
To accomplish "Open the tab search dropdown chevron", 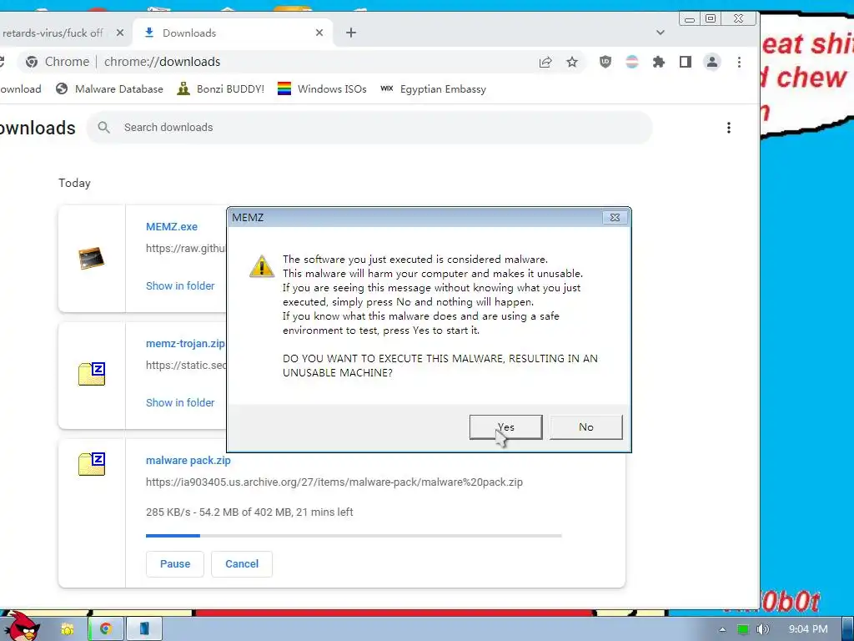I will click(x=661, y=33).
